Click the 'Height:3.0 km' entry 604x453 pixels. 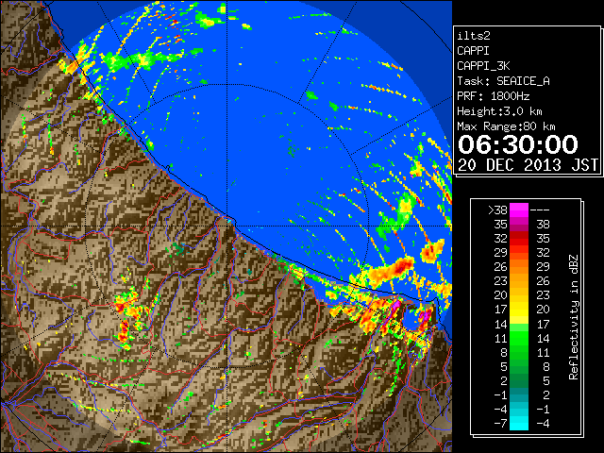(499, 111)
